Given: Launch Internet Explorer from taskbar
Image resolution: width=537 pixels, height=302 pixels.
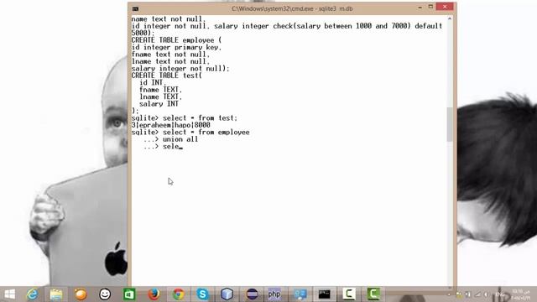Looking at the screenshot, I should tap(32, 294).
